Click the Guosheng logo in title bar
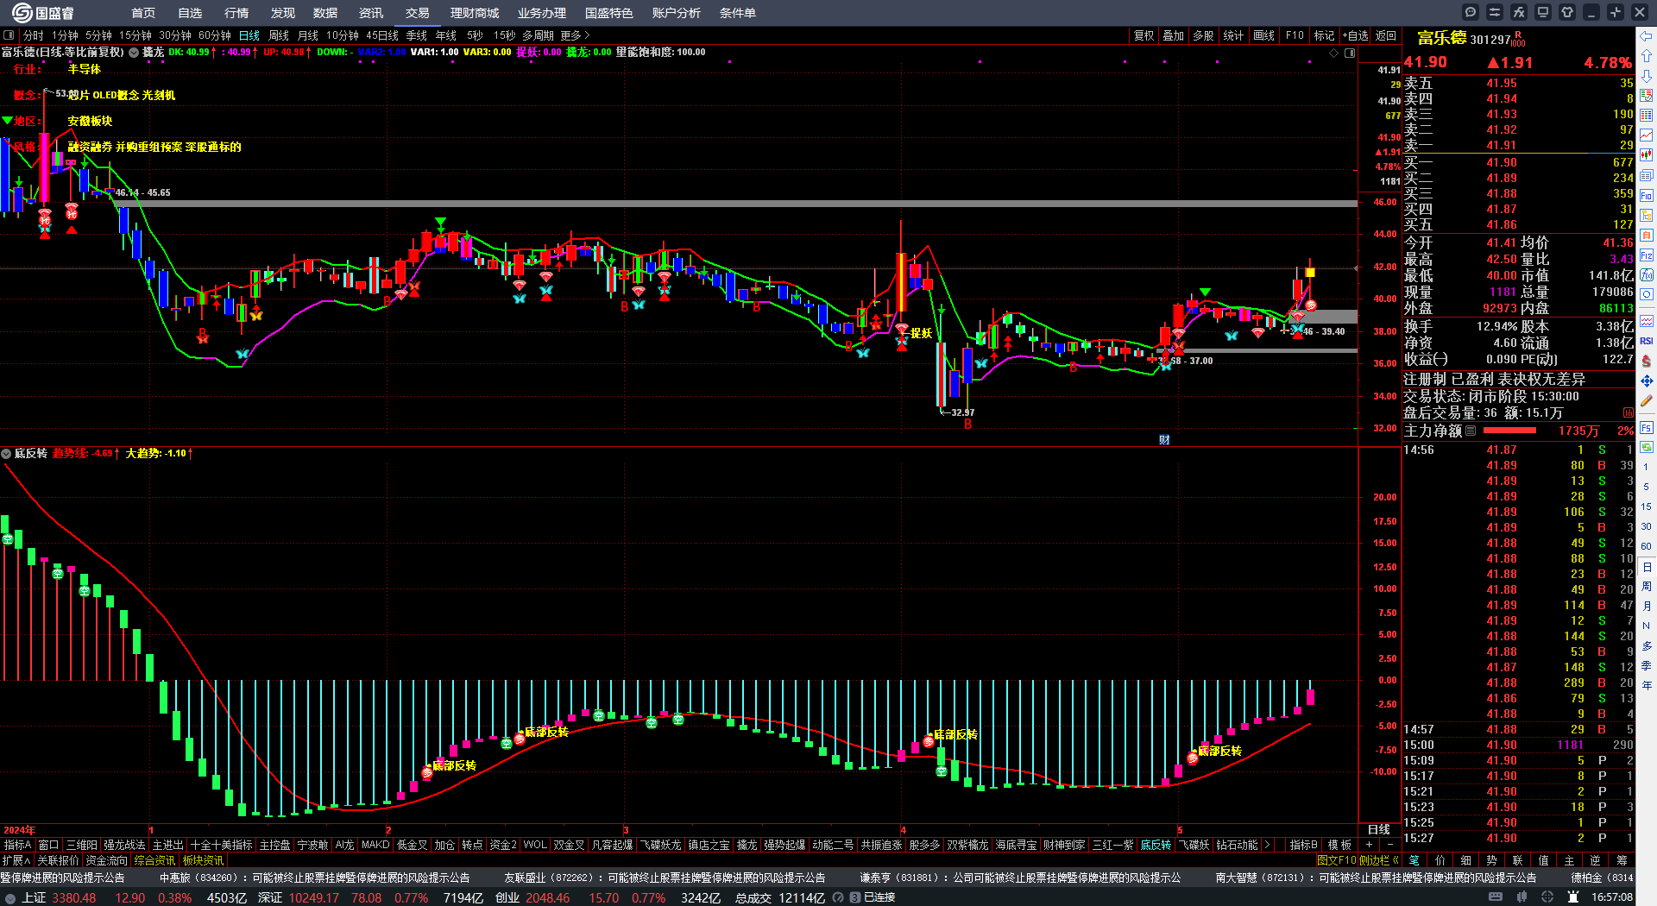 43,12
